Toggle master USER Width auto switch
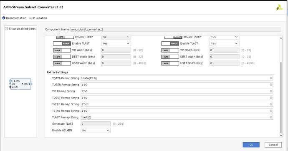The image size is (288, 151). [170, 63]
